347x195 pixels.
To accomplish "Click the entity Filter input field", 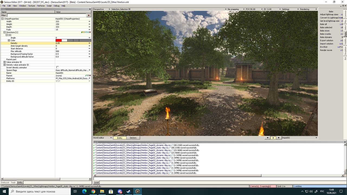I will click(47, 15).
